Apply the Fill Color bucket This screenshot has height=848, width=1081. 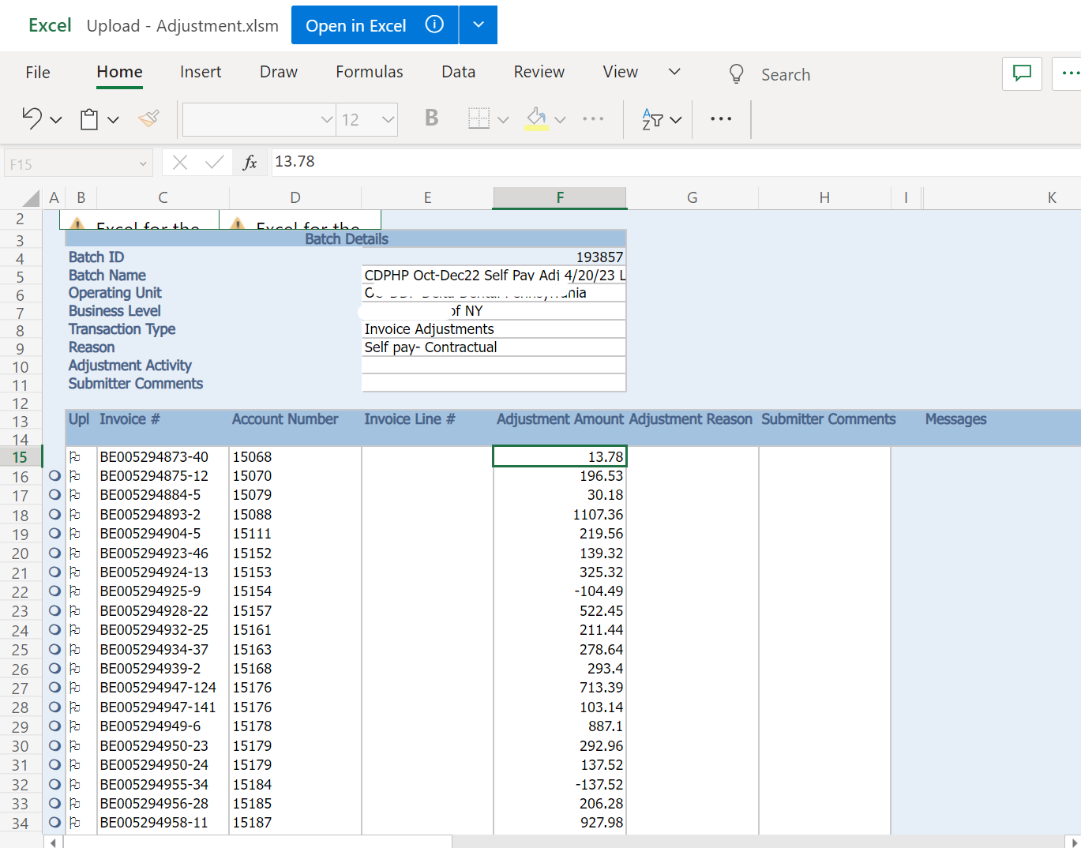536,118
